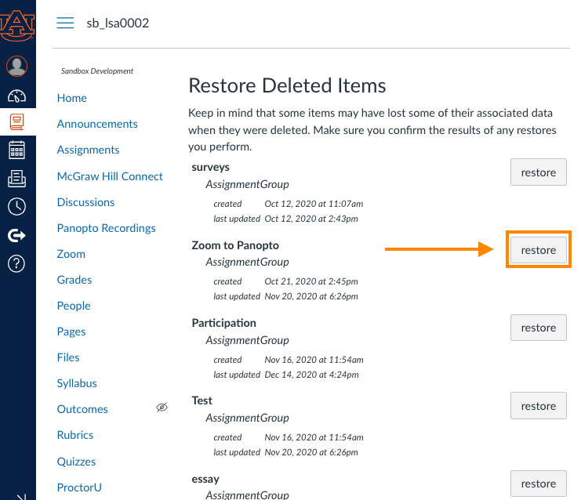Click the Auburn AU logo
Screen dimensions: 581x500
(17, 25)
